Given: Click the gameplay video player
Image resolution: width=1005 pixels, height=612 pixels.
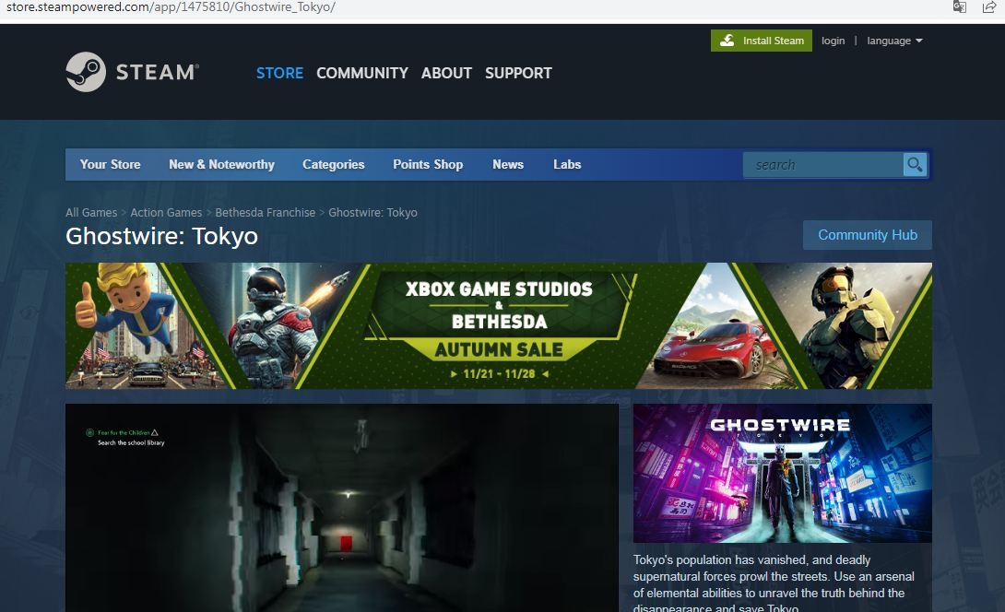Looking at the screenshot, I should click(342, 508).
